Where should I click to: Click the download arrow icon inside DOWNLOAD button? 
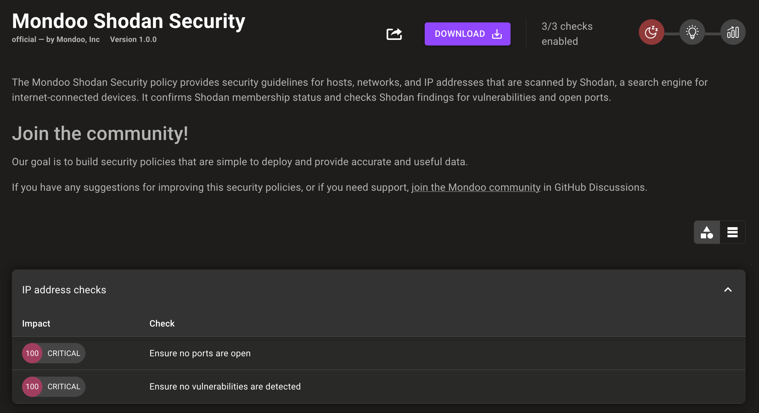pos(496,34)
